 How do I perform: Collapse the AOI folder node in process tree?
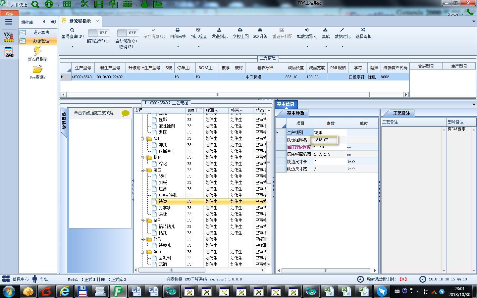[x=142, y=139]
